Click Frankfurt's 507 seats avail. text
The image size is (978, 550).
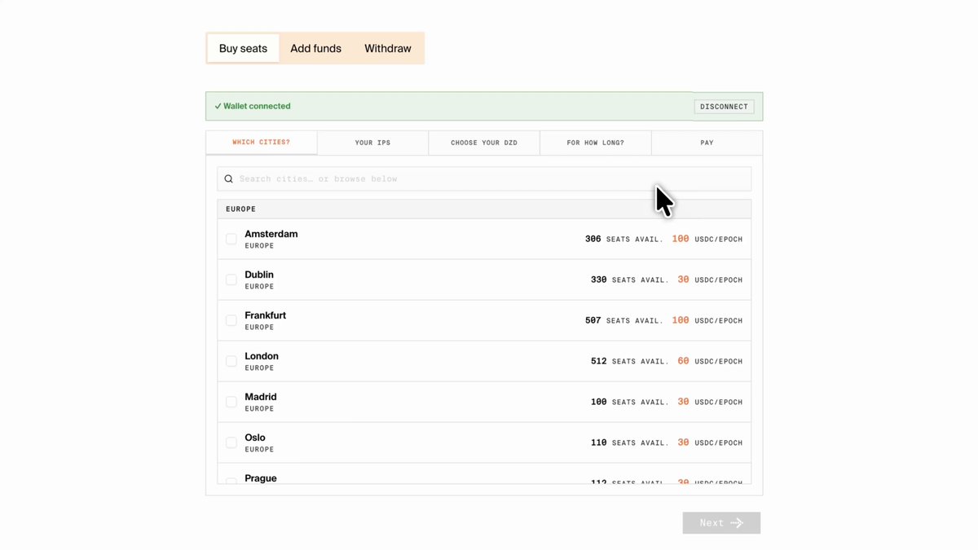pyautogui.click(x=624, y=321)
